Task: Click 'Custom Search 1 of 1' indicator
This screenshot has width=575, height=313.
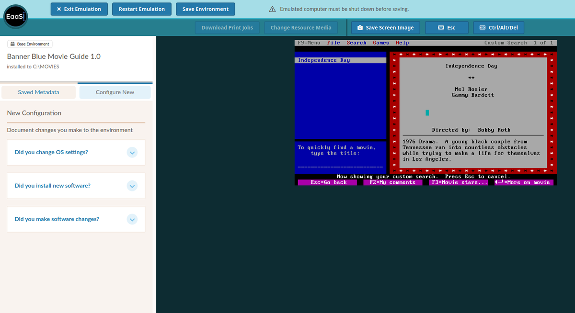Action: [x=519, y=43]
